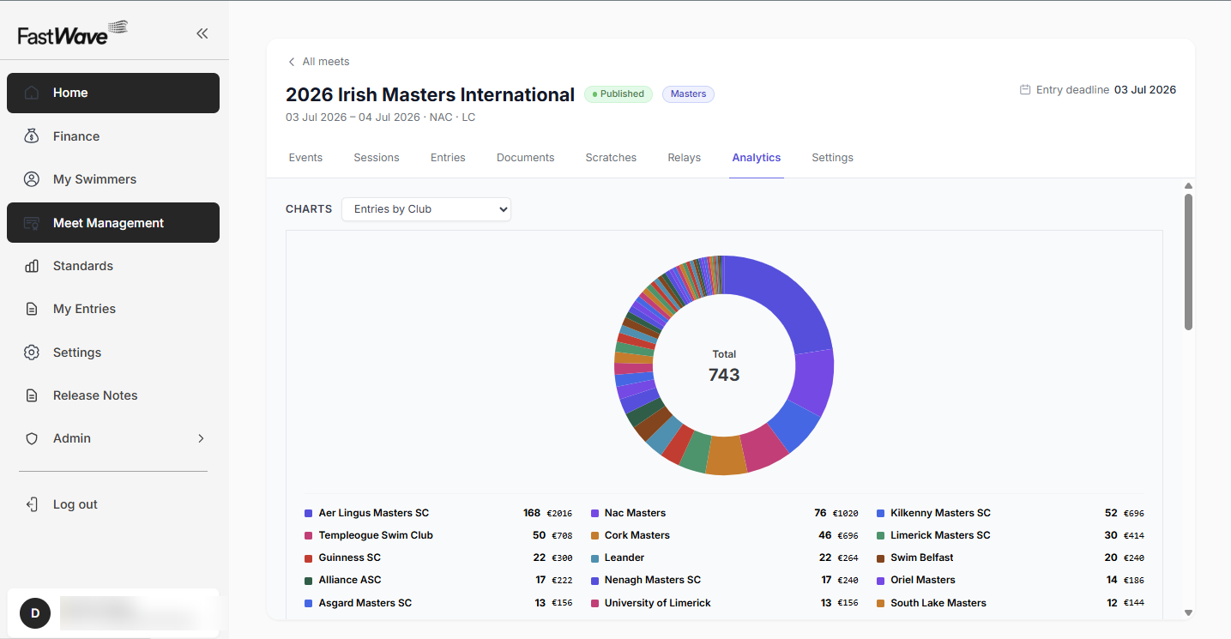This screenshot has width=1231, height=639.
Task: Collapse the sidebar with double-chevron icon
Action: pyautogui.click(x=202, y=33)
